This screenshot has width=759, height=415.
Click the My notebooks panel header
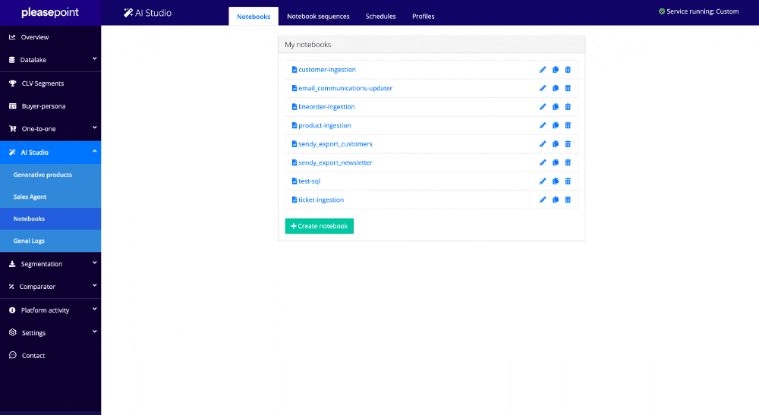431,45
